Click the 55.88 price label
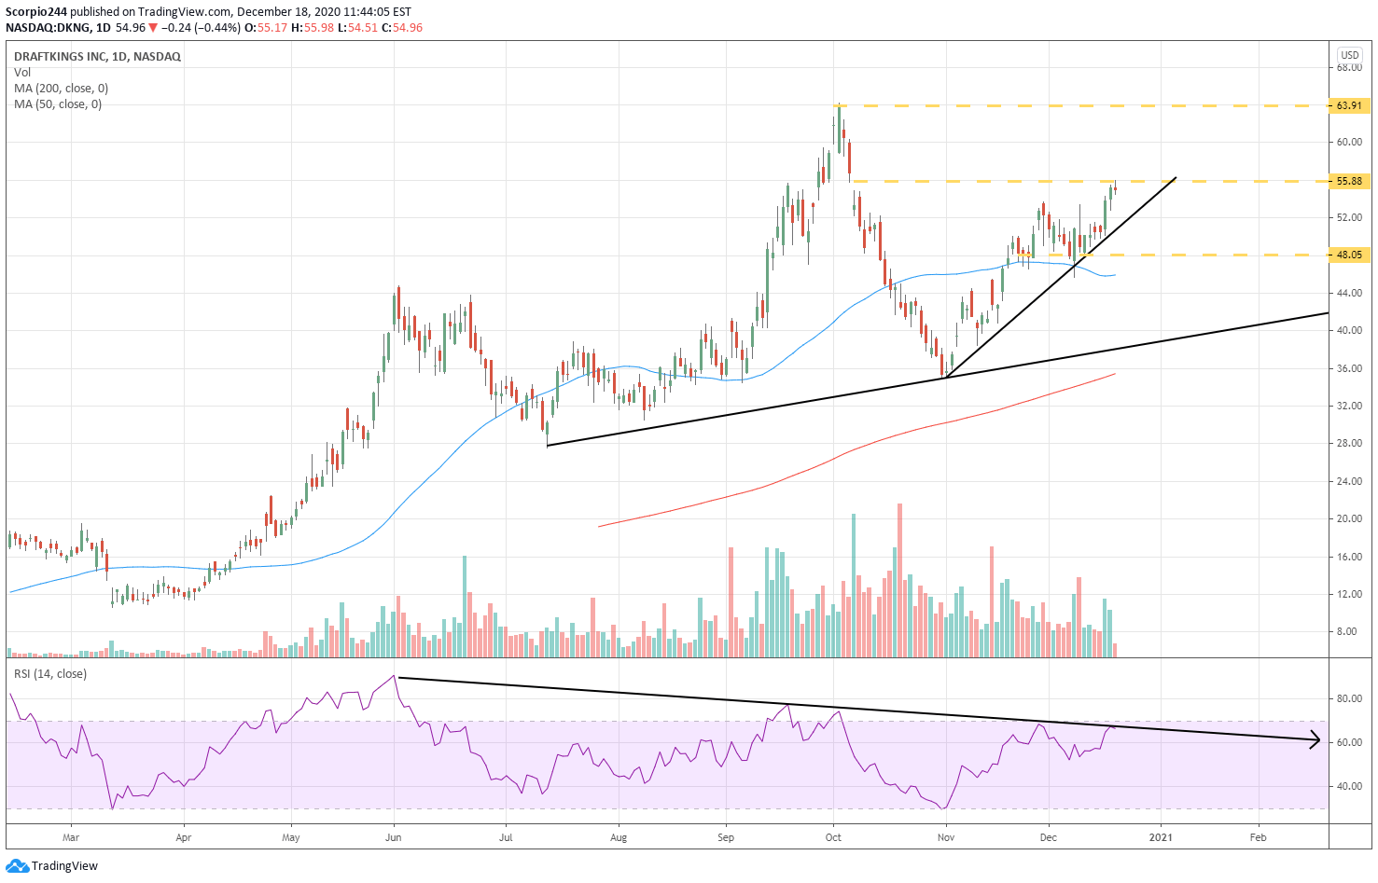Screen dimensions: 1378x883 point(1348,182)
